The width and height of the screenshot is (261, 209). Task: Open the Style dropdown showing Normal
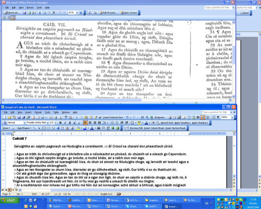point(25,123)
